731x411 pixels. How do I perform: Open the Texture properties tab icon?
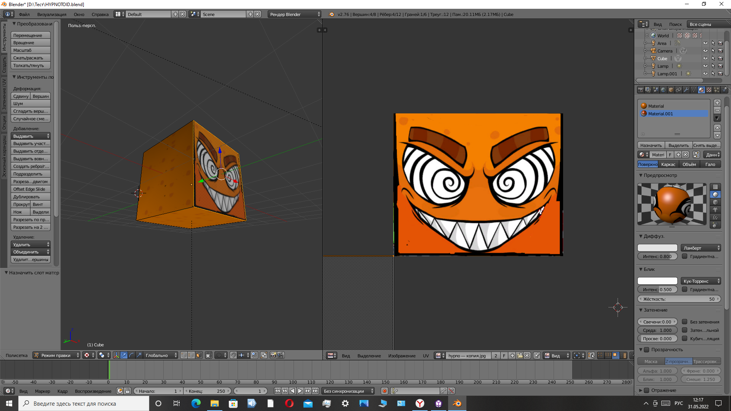[x=709, y=90]
